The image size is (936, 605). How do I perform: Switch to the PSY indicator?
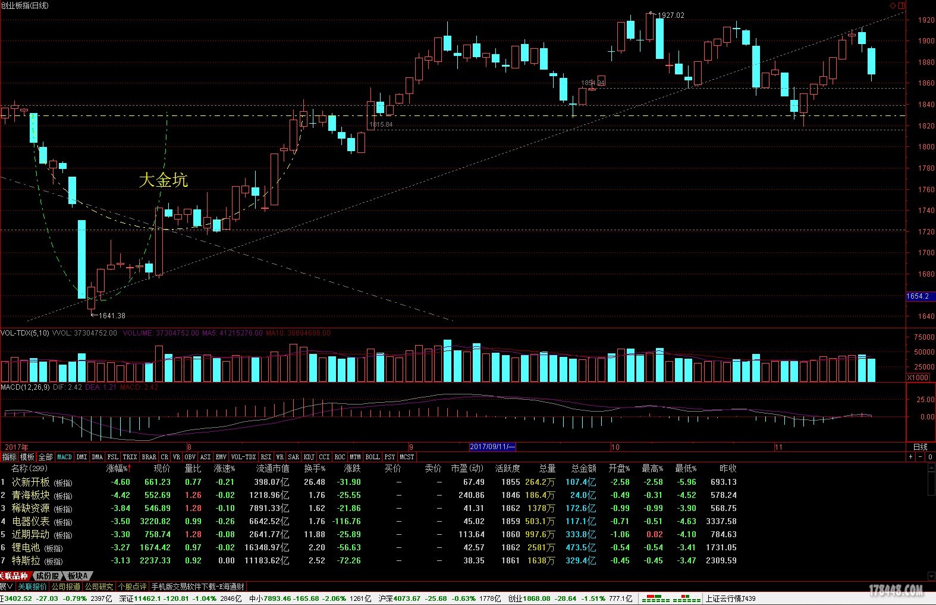pyautogui.click(x=390, y=457)
